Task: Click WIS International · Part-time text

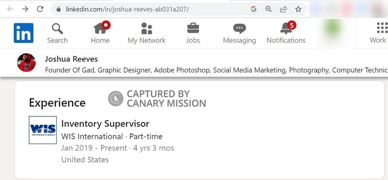Action: pyautogui.click(x=112, y=136)
